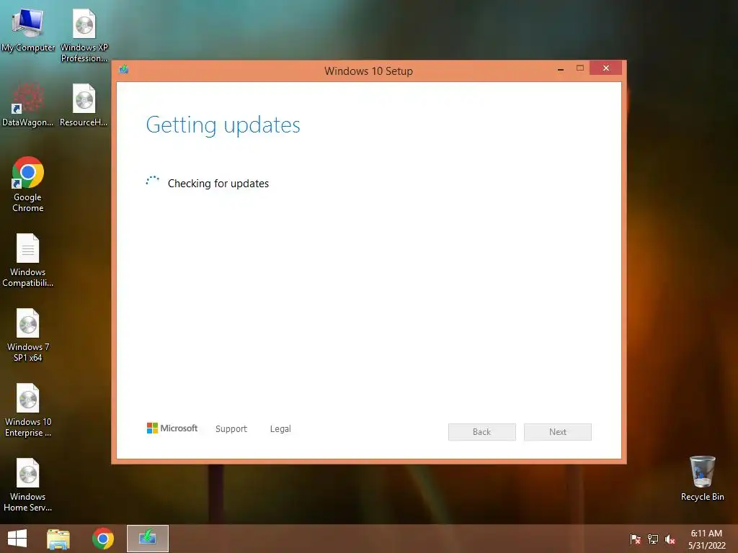This screenshot has width=738, height=553.
Task: Launch Google Chrome from desktop
Action: point(28,184)
